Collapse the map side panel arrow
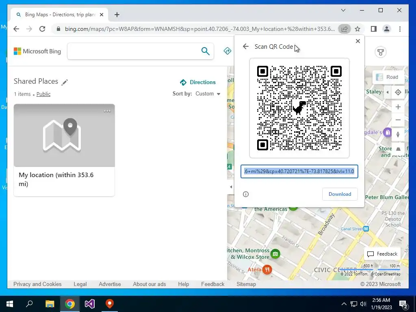Screen dimensions: 416x312 [x=231, y=187]
